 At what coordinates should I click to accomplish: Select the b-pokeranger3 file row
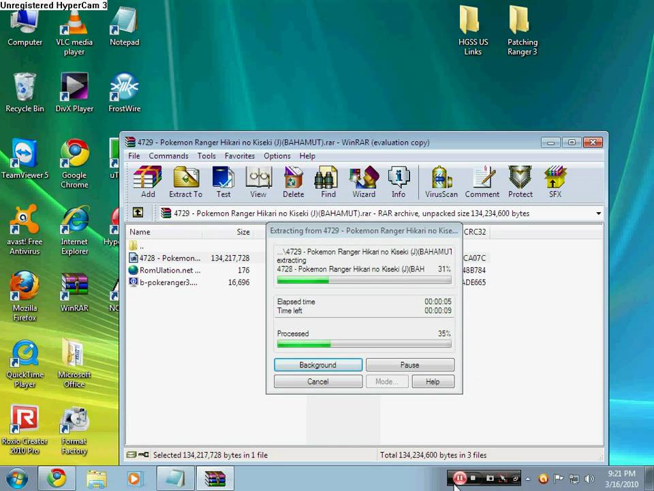tap(190, 282)
